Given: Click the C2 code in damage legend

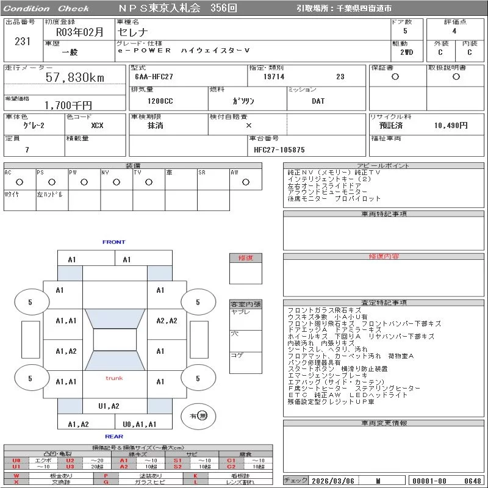Looking at the screenshot, I should click(231, 467).
